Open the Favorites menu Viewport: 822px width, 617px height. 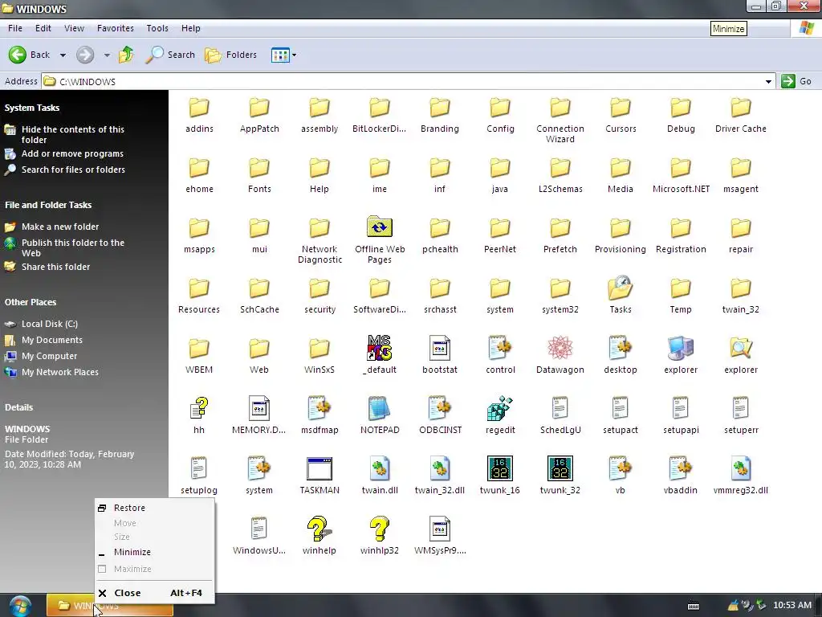point(116,28)
